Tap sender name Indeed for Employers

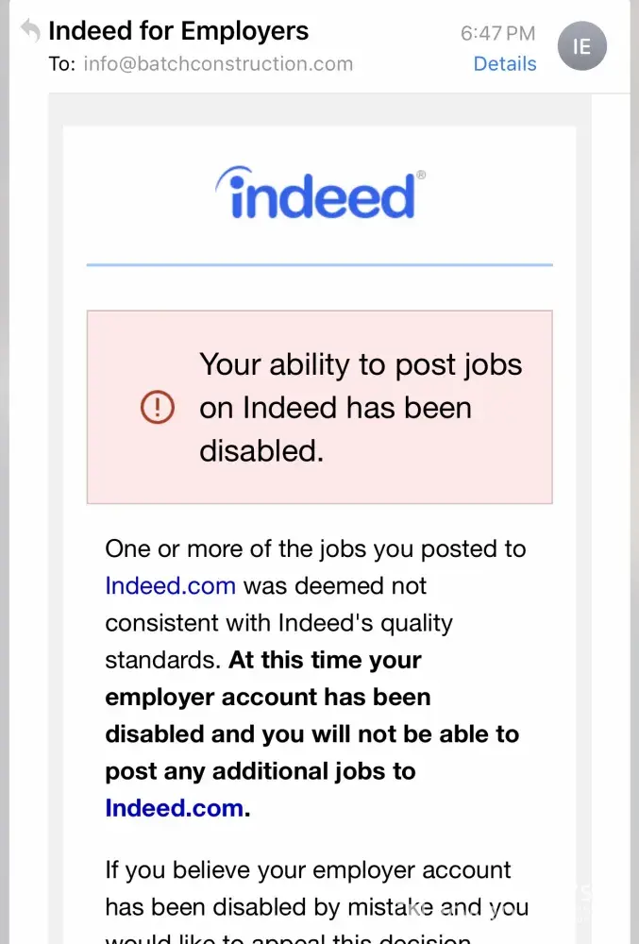point(178,30)
